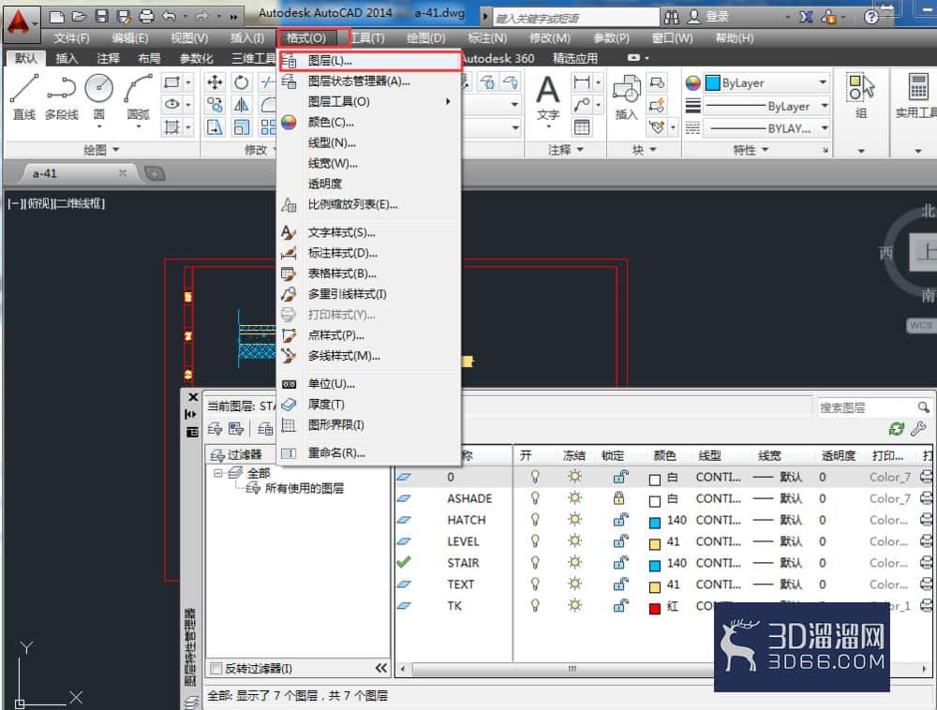Image resolution: width=937 pixels, height=710 pixels.
Task: Click the keyword search box in title bar
Action: [575, 18]
